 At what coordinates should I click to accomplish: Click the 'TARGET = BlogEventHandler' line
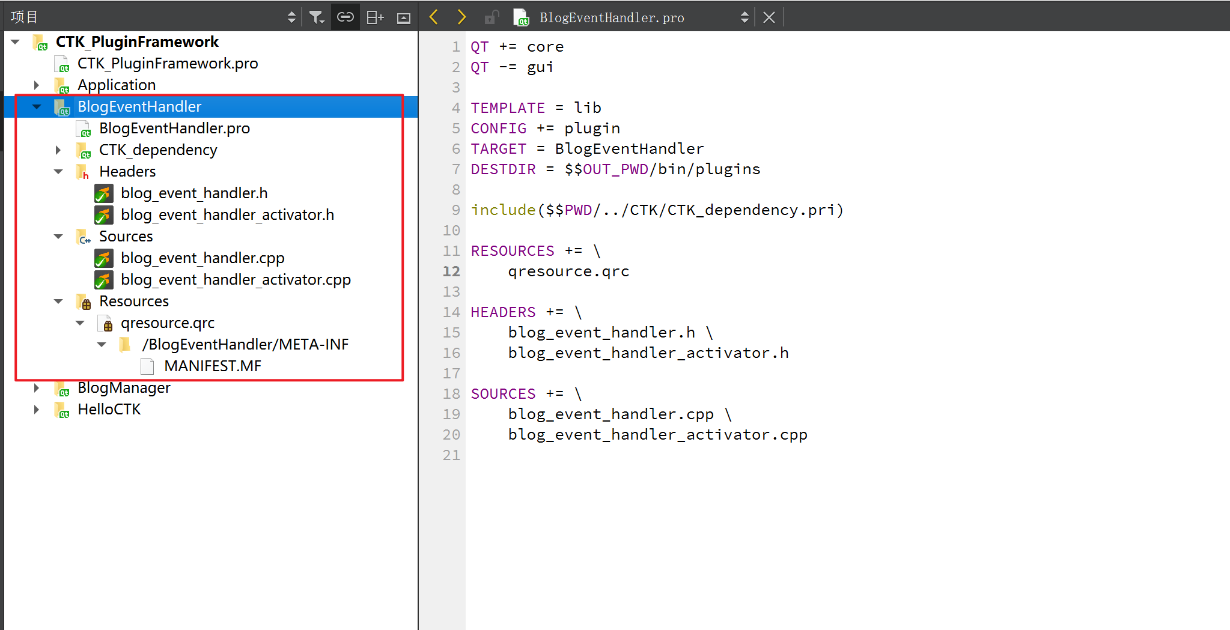(587, 148)
